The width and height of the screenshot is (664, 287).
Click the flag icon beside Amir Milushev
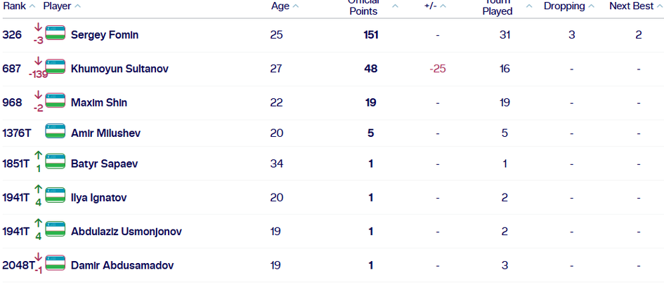(x=56, y=131)
